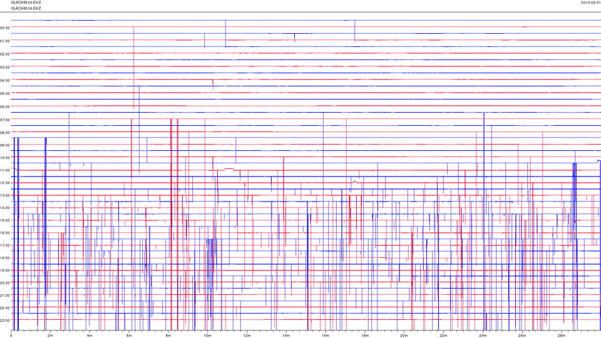Select the 16:30 time row label
This screenshot has height=338, width=601.
click(x=5, y=233)
